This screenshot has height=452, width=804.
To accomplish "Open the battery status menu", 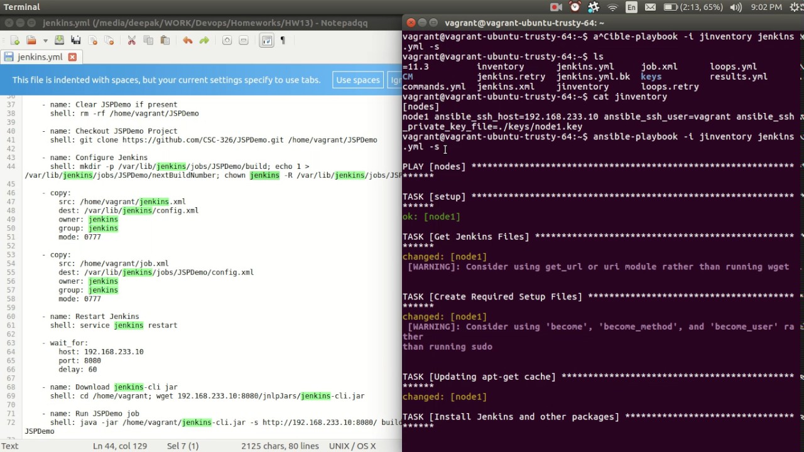I will pos(693,7).
